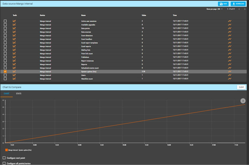Click trend line icon for Users row
Viewport: 249px width, 165px height.
click(230, 75)
